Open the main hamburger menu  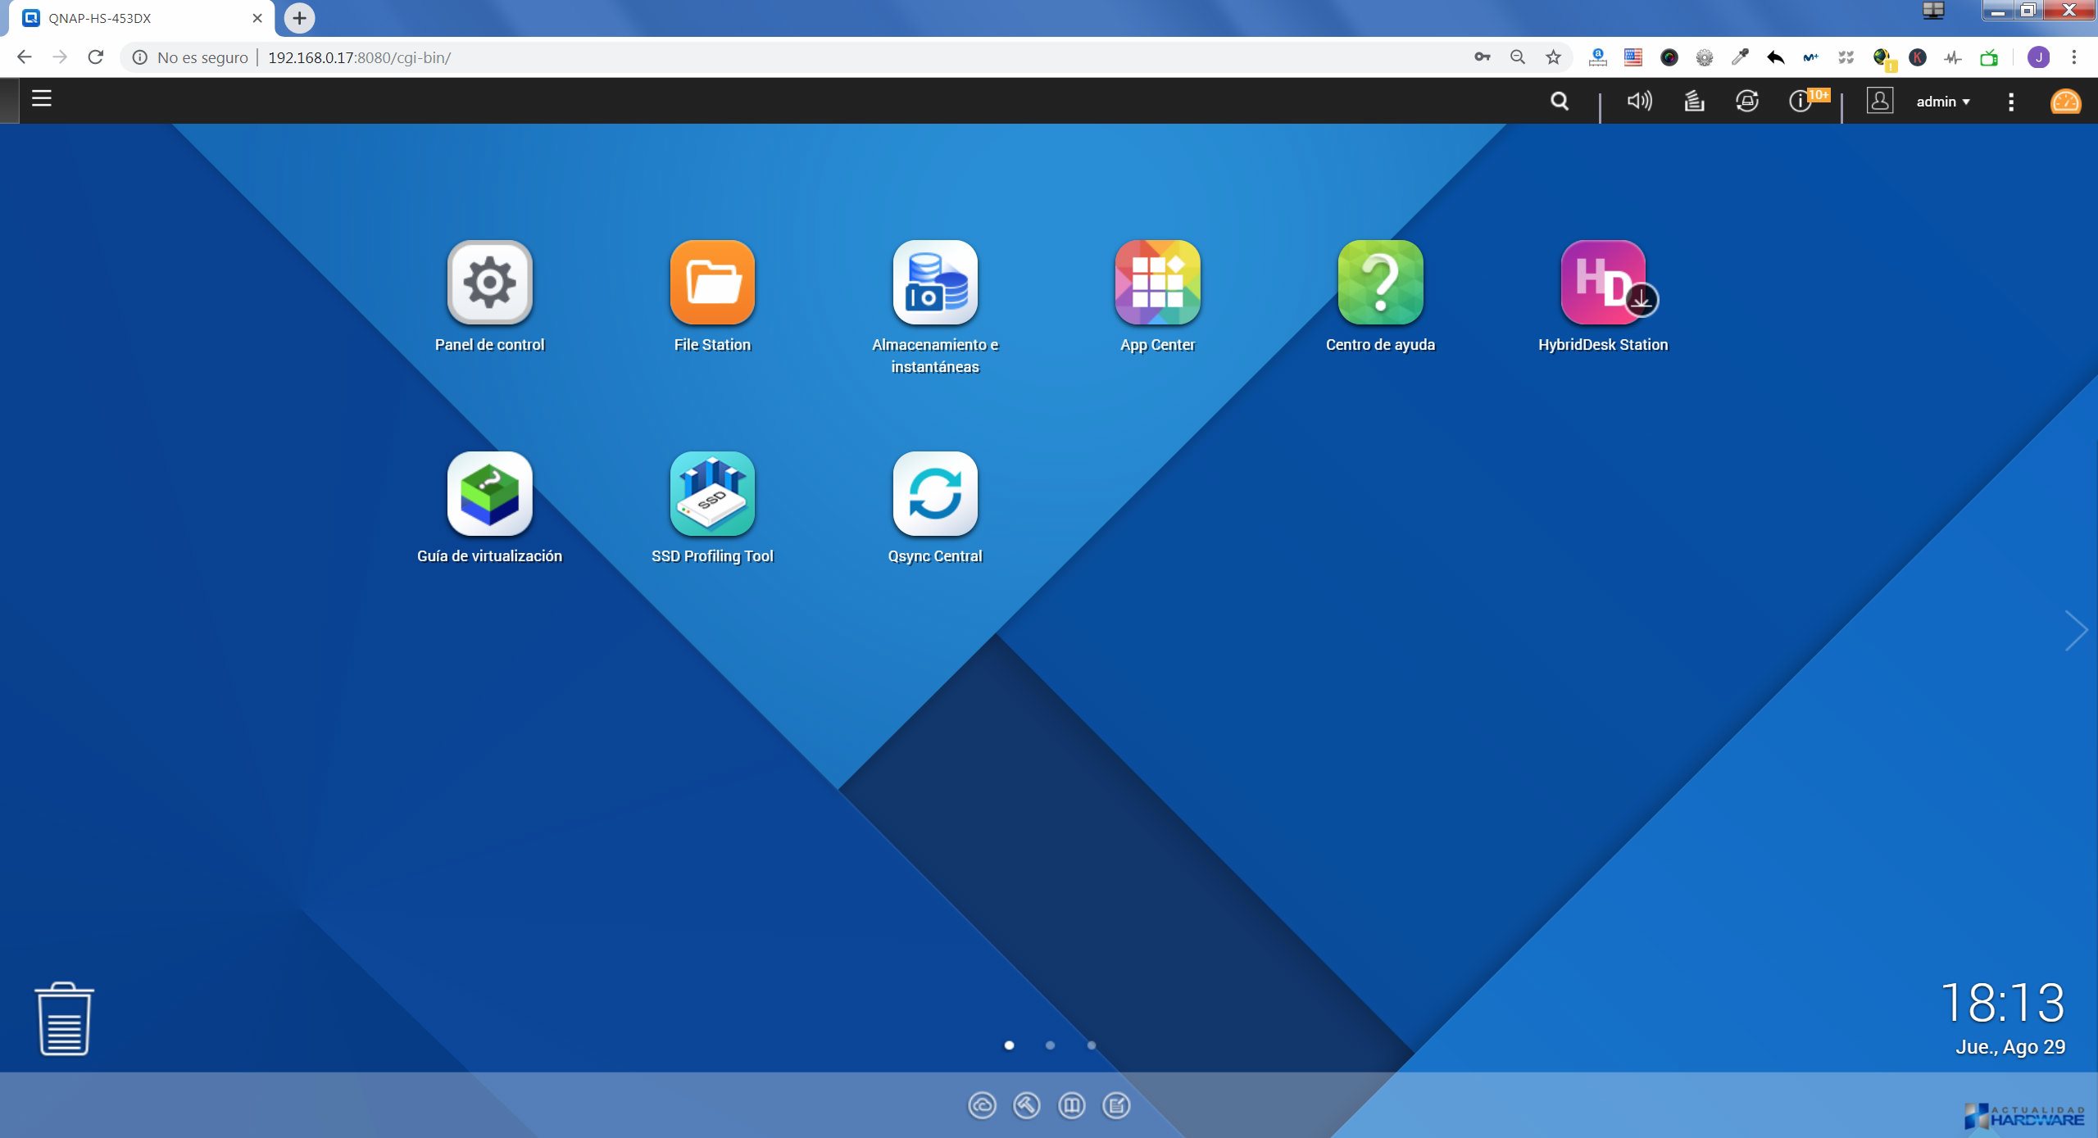[42, 99]
